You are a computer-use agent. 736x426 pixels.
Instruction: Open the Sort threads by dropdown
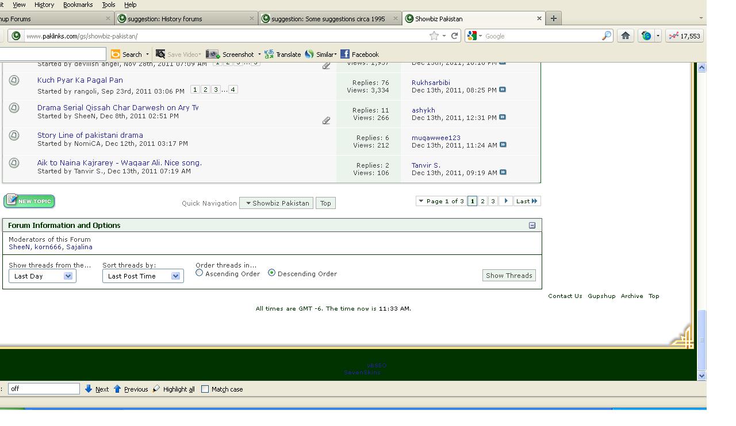(x=143, y=276)
